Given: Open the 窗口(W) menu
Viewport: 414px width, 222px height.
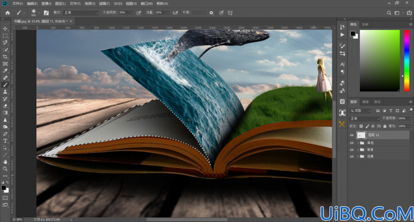Looking at the screenshot, I should point(147,4).
